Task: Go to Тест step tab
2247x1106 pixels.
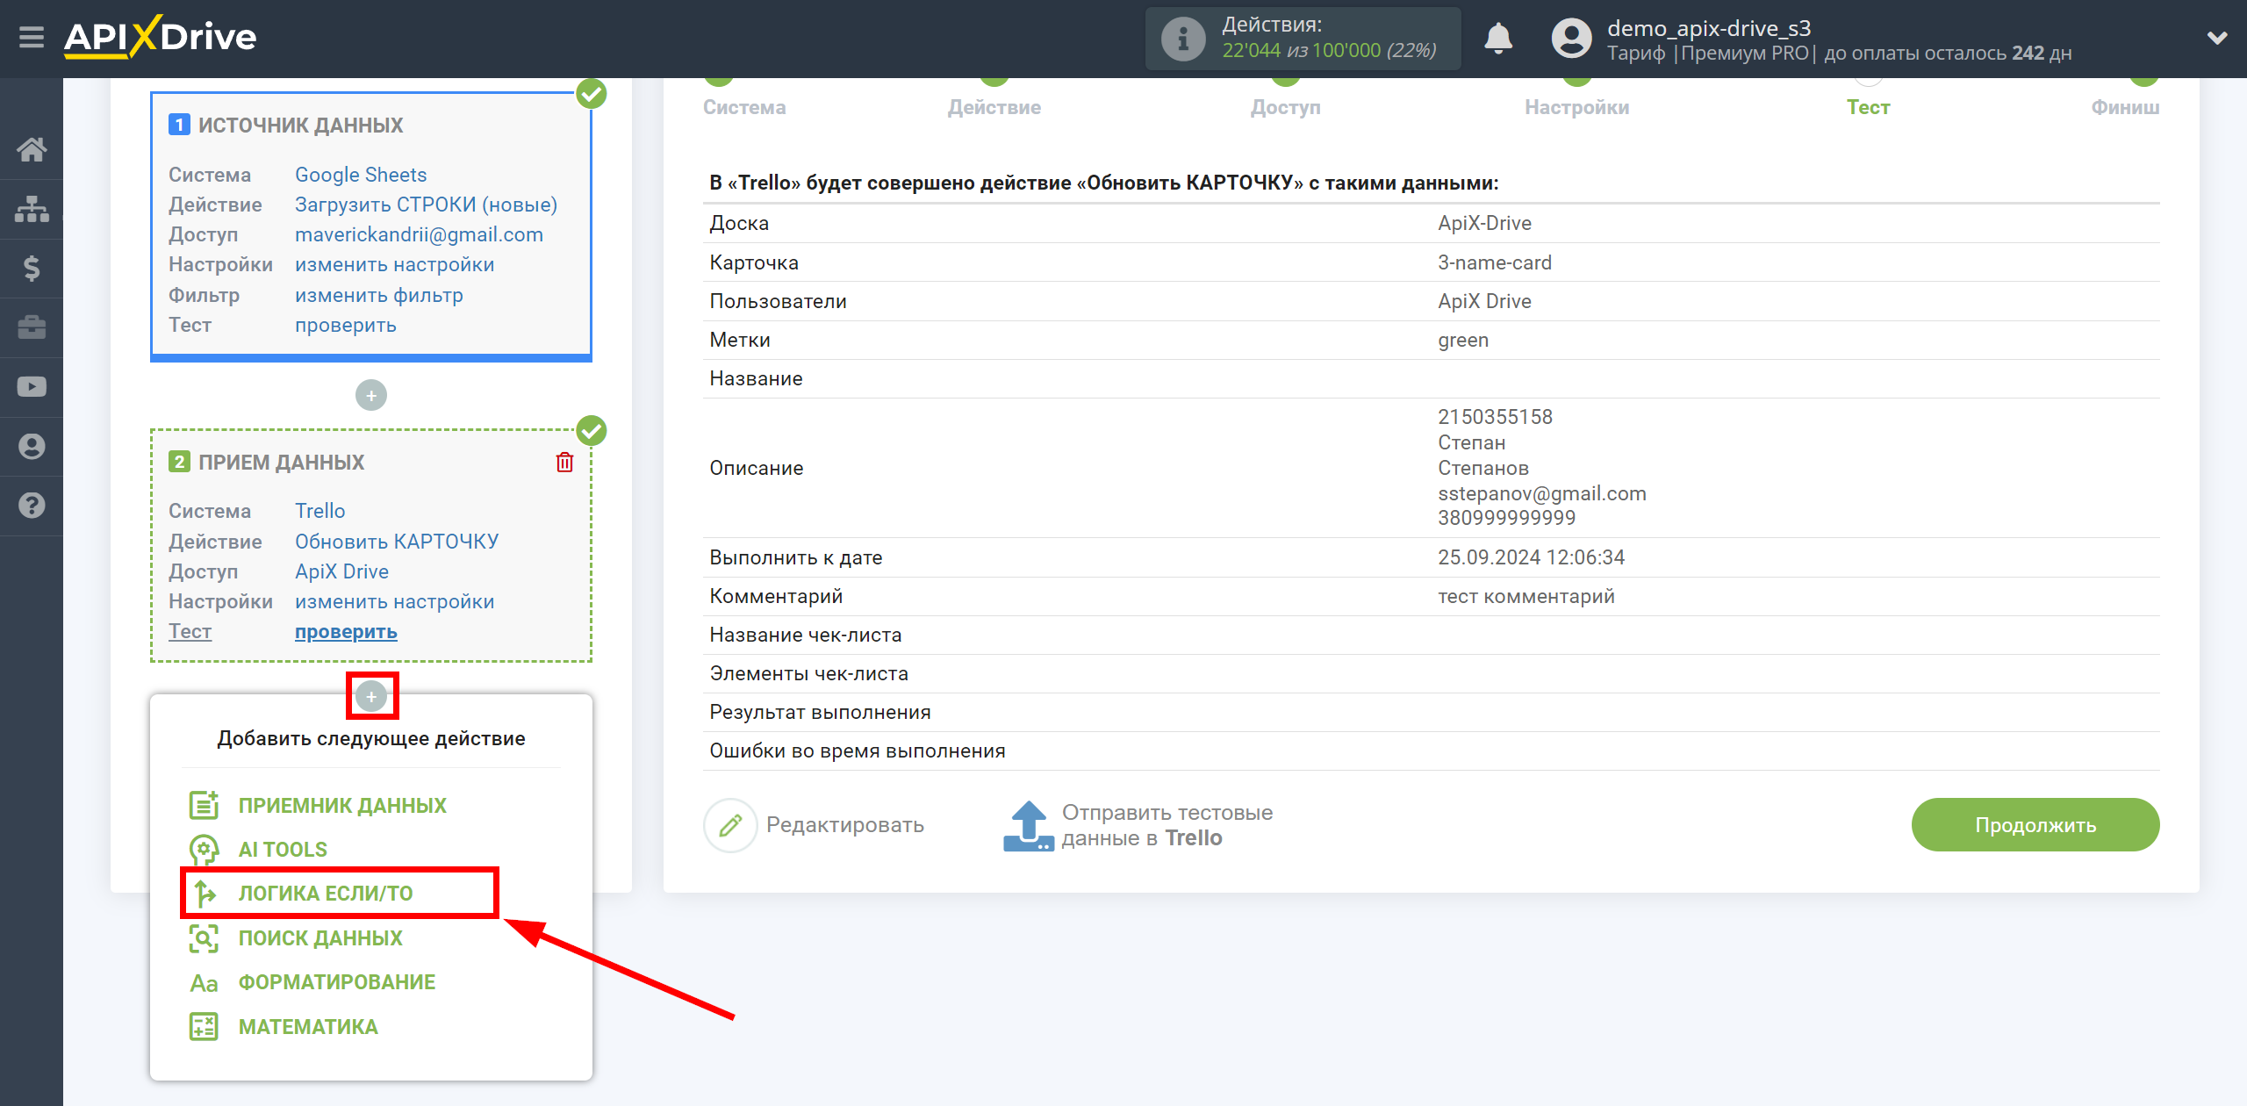Action: (x=1868, y=107)
